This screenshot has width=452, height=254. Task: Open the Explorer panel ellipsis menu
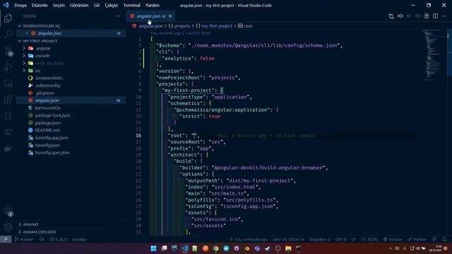(118, 16)
